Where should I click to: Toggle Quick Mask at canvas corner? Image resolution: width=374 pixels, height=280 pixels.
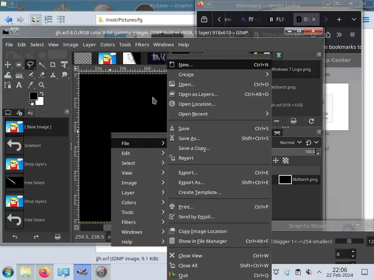(76, 227)
